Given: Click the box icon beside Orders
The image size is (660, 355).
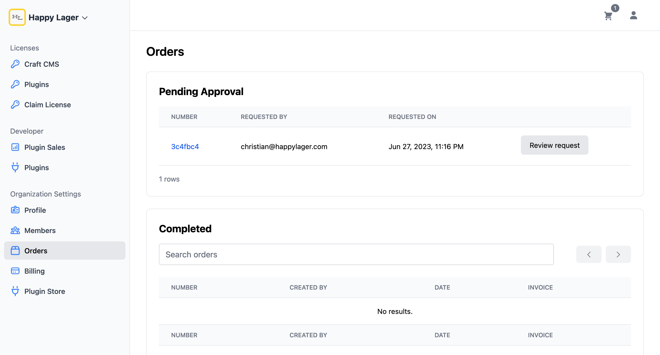Looking at the screenshot, I should click(x=15, y=251).
